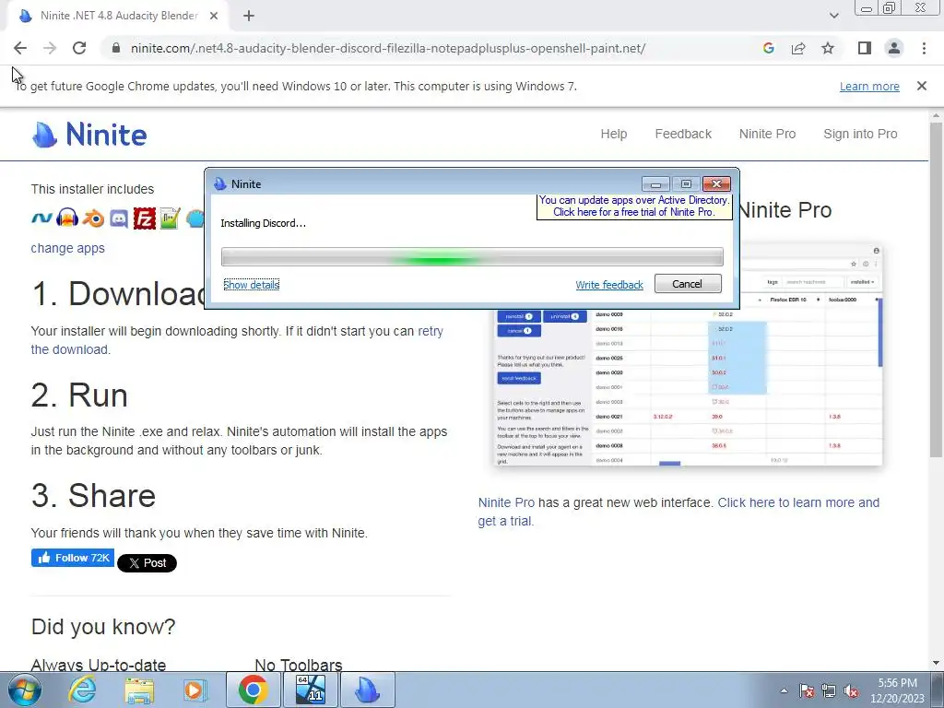Open the Chrome profile avatar
The image size is (944, 708).
pyautogui.click(x=894, y=48)
